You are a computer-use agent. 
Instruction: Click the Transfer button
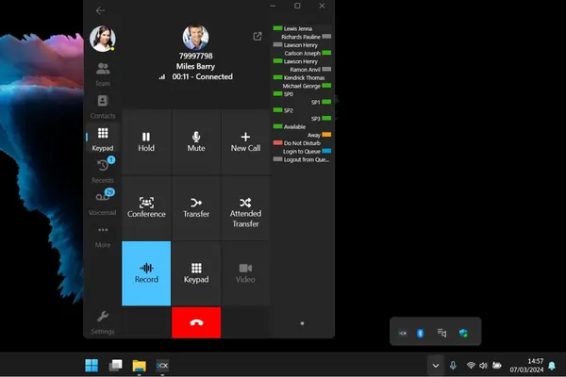pyautogui.click(x=196, y=207)
